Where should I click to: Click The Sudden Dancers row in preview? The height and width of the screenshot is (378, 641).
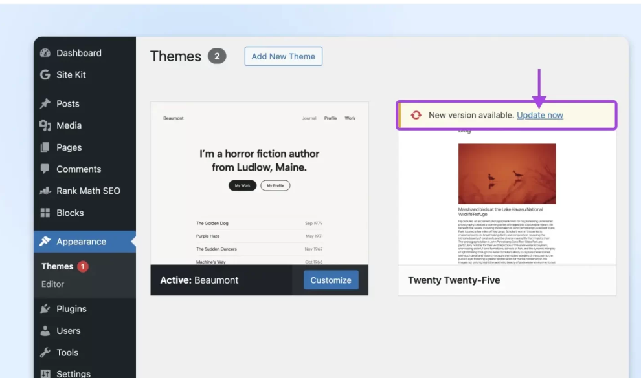pyautogui.click(x=259, y=249)
